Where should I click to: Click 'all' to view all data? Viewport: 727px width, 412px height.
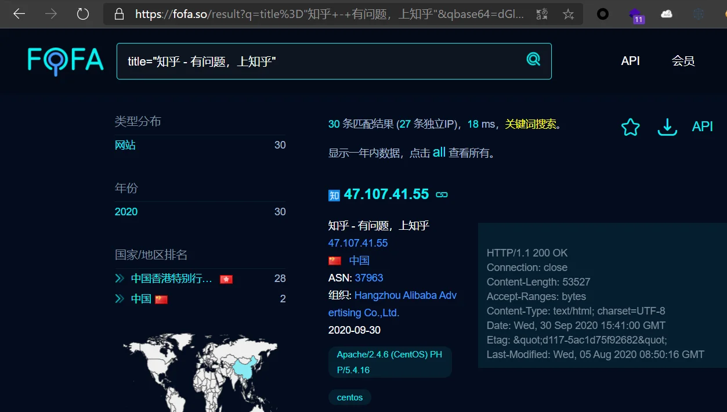coord(439,153)
